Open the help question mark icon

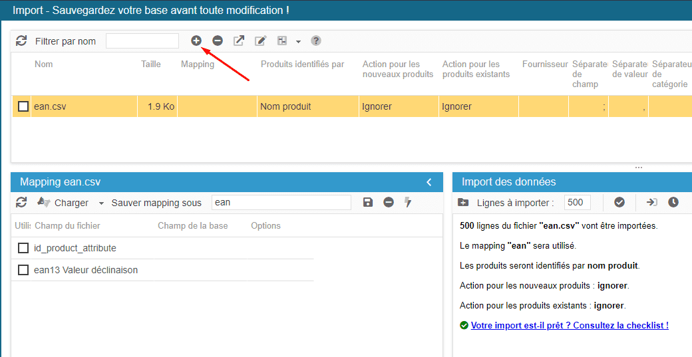tap(316, 41)
